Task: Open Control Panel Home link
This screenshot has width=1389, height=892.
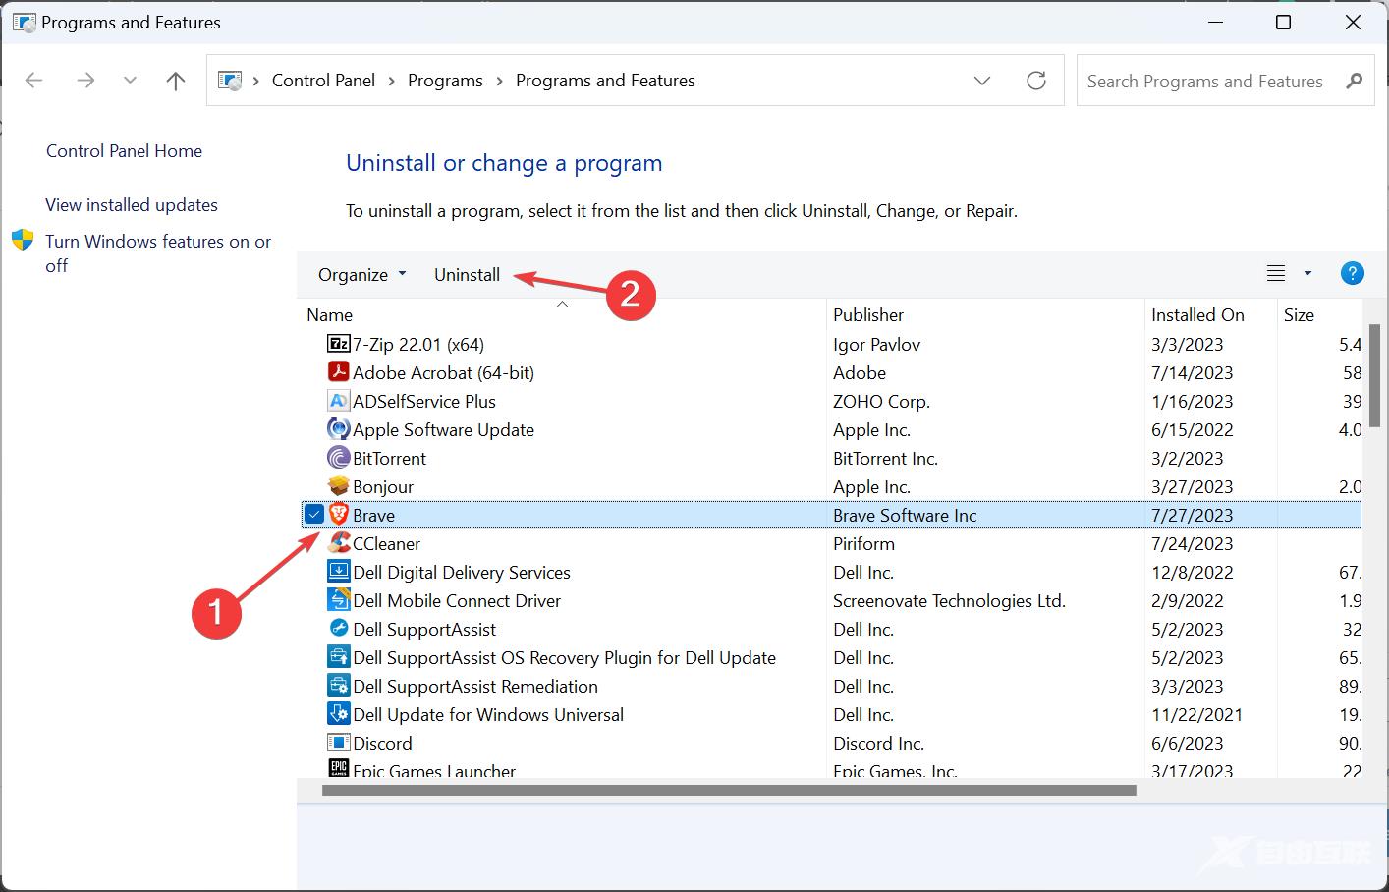Action: (124, 151)
